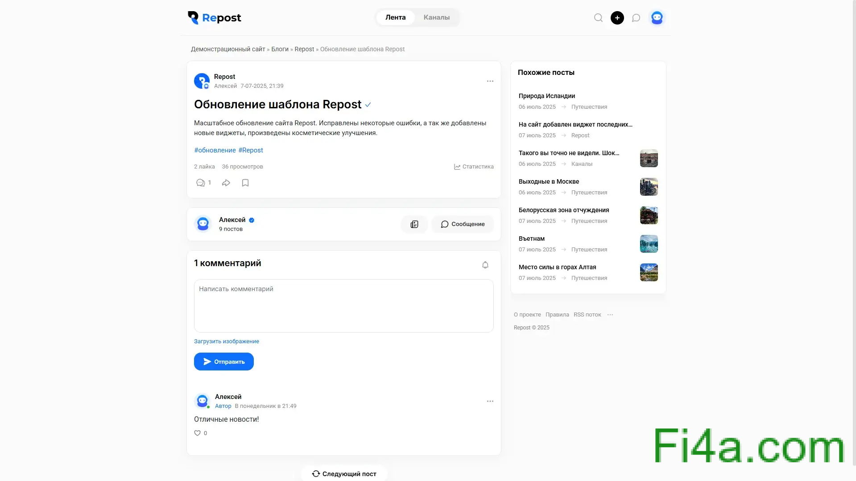The height and width of the screenshot is (481, 856).
Task: Open the Вьетнам post thumbnail
Action: click(649, 244)
